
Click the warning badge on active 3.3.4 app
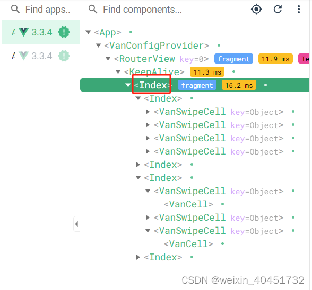pyautogui.click(x=64, y=32)
